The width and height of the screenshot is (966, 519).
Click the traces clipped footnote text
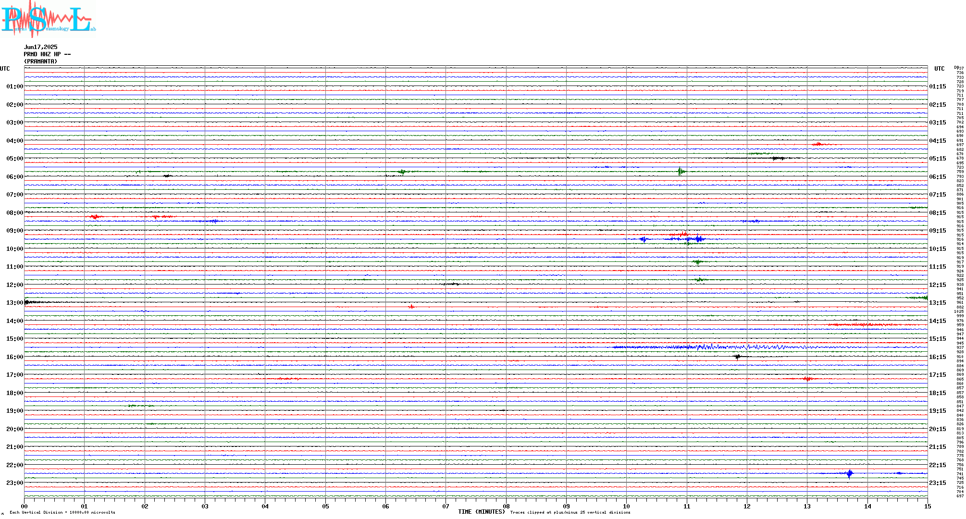coord(570,513)
